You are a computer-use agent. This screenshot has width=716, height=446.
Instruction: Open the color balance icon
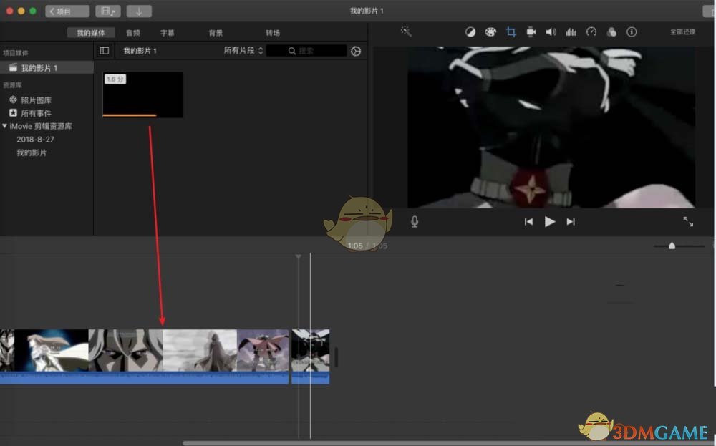(x=470, y=32)
